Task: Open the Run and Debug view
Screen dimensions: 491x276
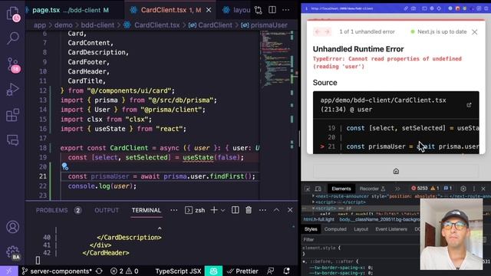Action: click(x=12, y=90)
